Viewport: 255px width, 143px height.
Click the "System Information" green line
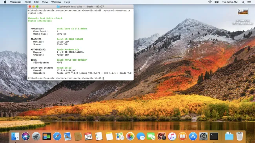[x=40, y=21]
